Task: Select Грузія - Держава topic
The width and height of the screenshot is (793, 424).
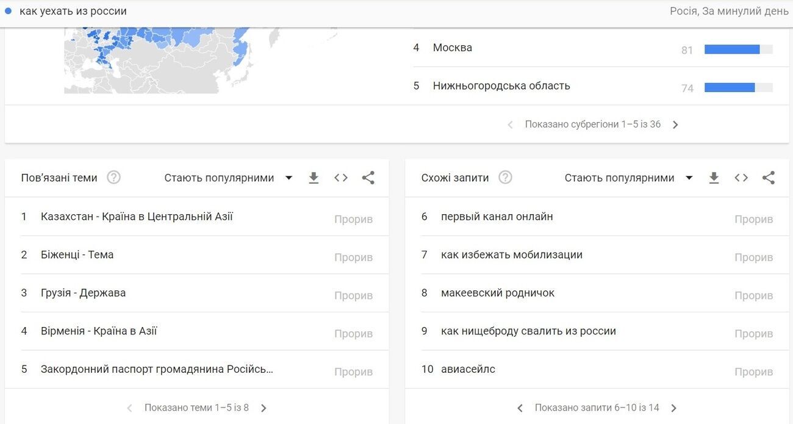Action: (83, 293)
